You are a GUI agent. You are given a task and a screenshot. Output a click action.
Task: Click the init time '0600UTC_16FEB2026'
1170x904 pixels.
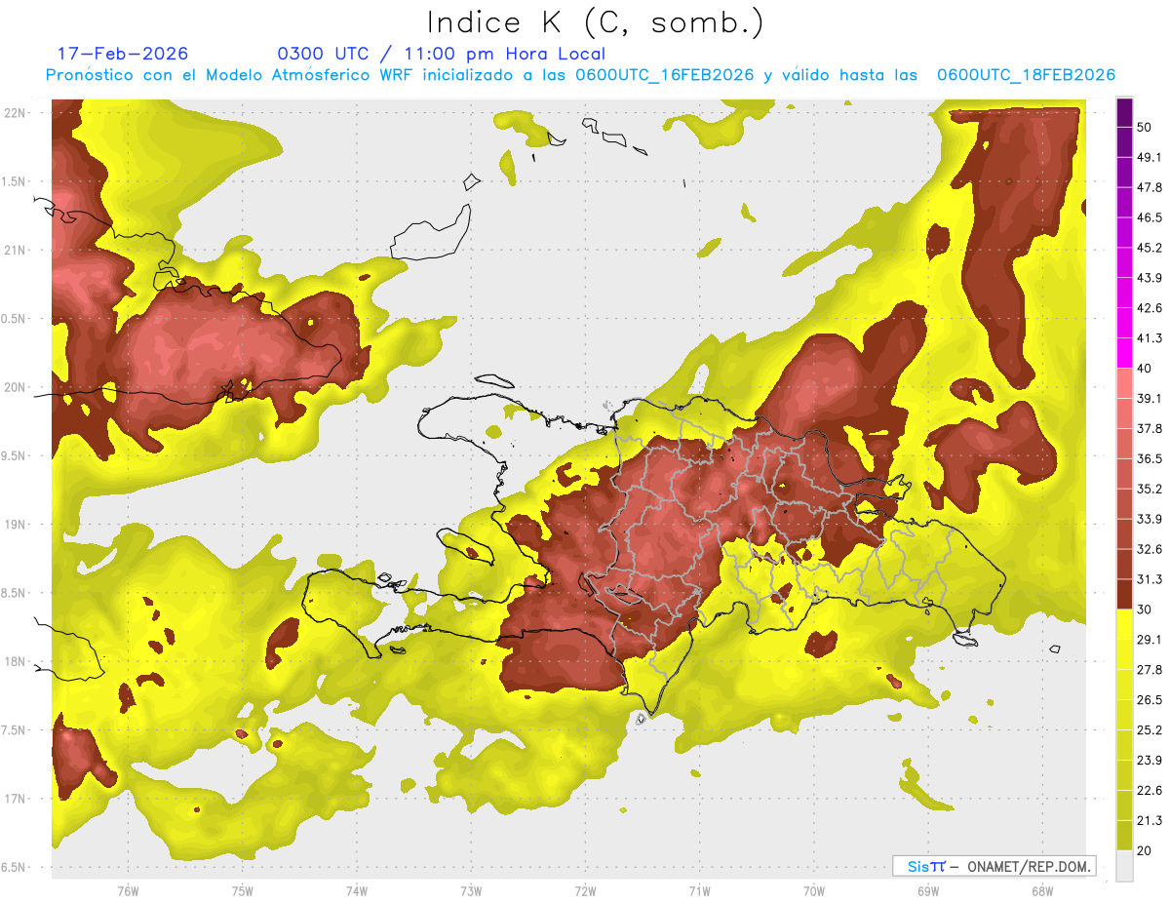click(x=665, y=75)
